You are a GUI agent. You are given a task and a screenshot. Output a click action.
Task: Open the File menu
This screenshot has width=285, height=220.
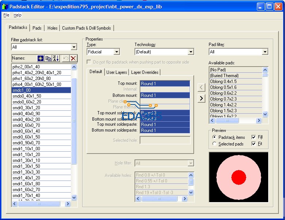pyautogui.click(x=6, y=15)
